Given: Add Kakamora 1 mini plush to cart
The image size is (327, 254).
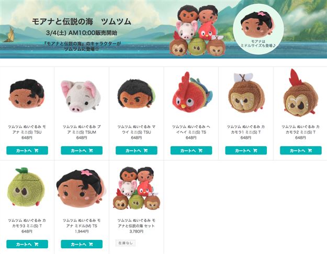Looking at the screenshot, I should pyautogui.click(x=246, y=150).
